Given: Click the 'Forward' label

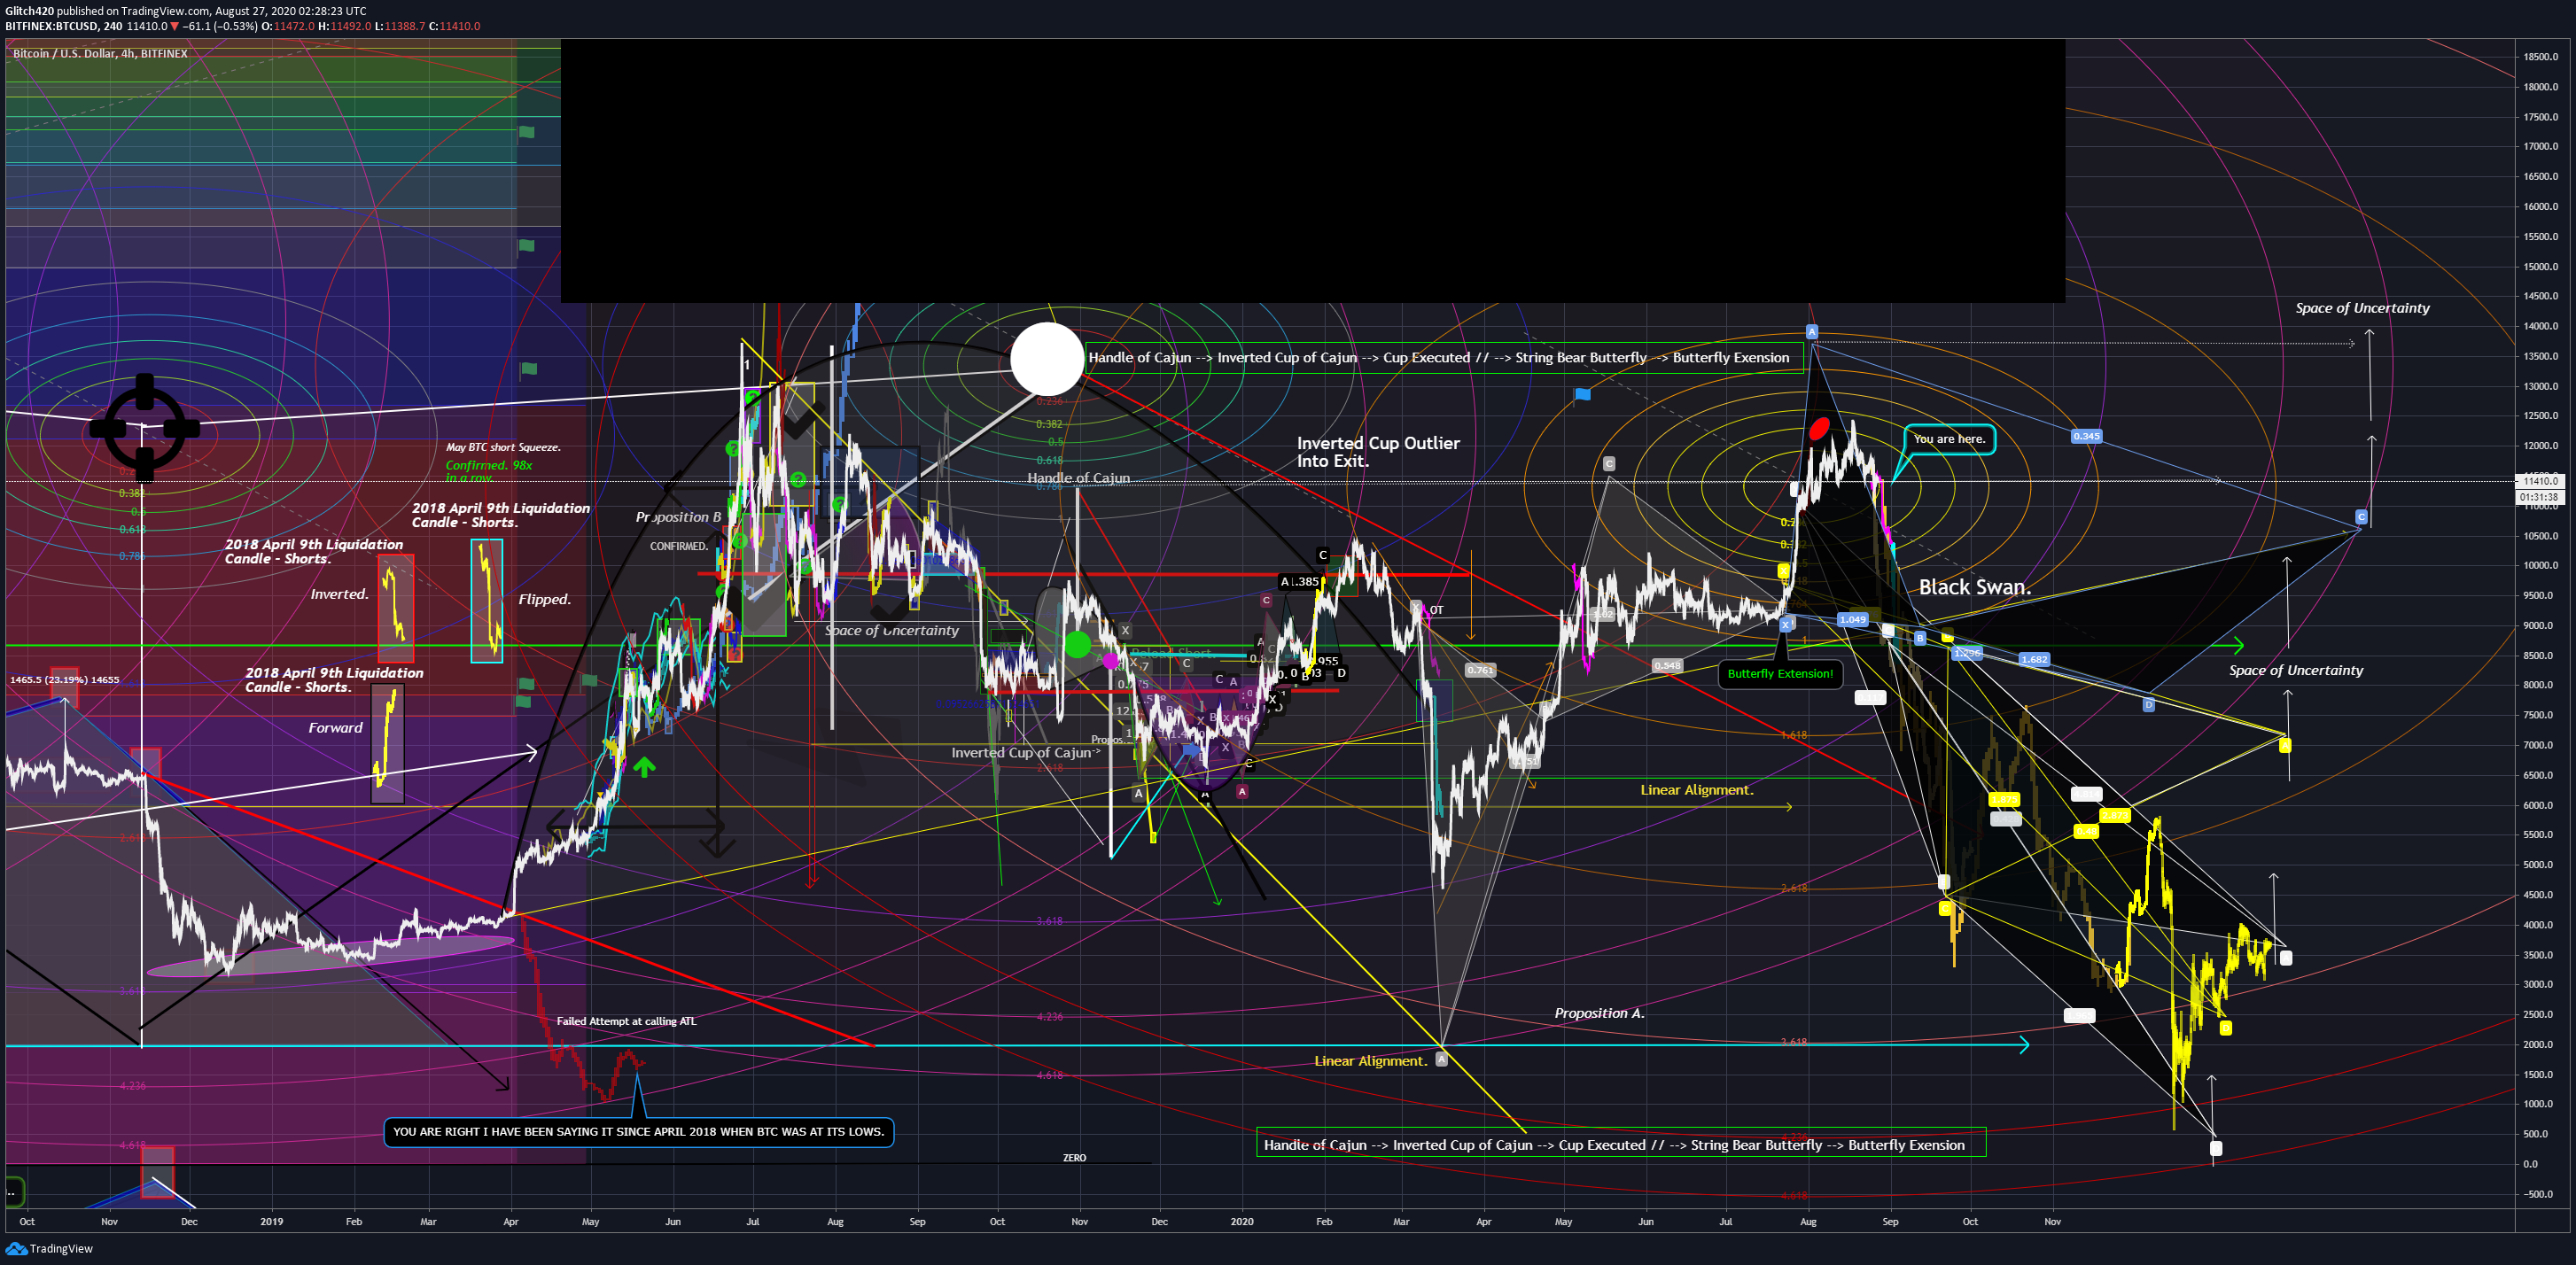Looking at the screenshot, I should click(x=335, y=728).
